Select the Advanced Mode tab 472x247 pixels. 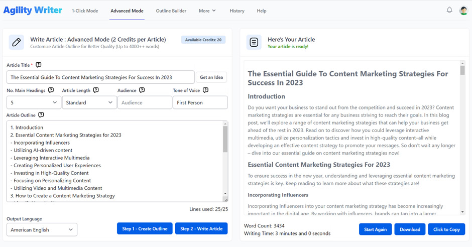pos(127,11)
